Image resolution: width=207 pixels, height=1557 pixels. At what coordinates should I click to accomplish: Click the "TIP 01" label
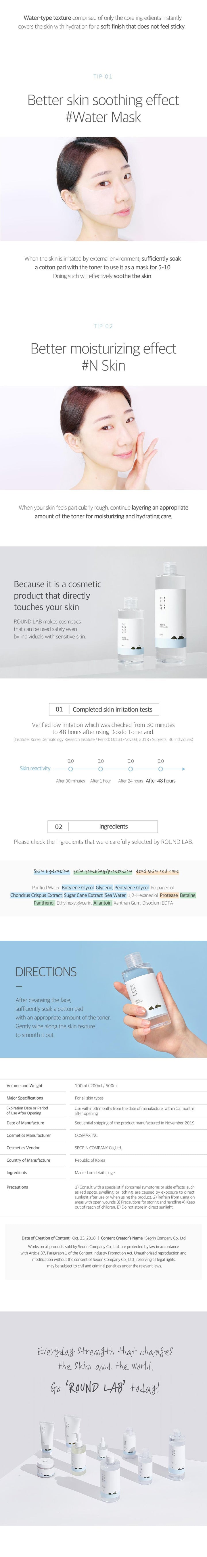coord(103,77)
